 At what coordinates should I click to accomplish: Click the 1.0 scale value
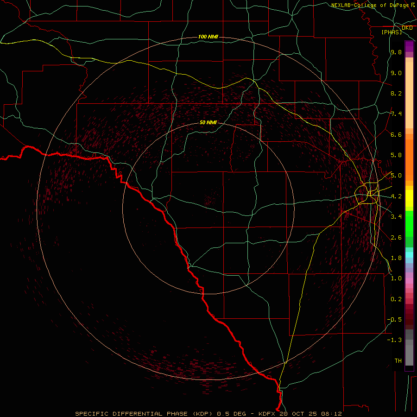(396, 278)
